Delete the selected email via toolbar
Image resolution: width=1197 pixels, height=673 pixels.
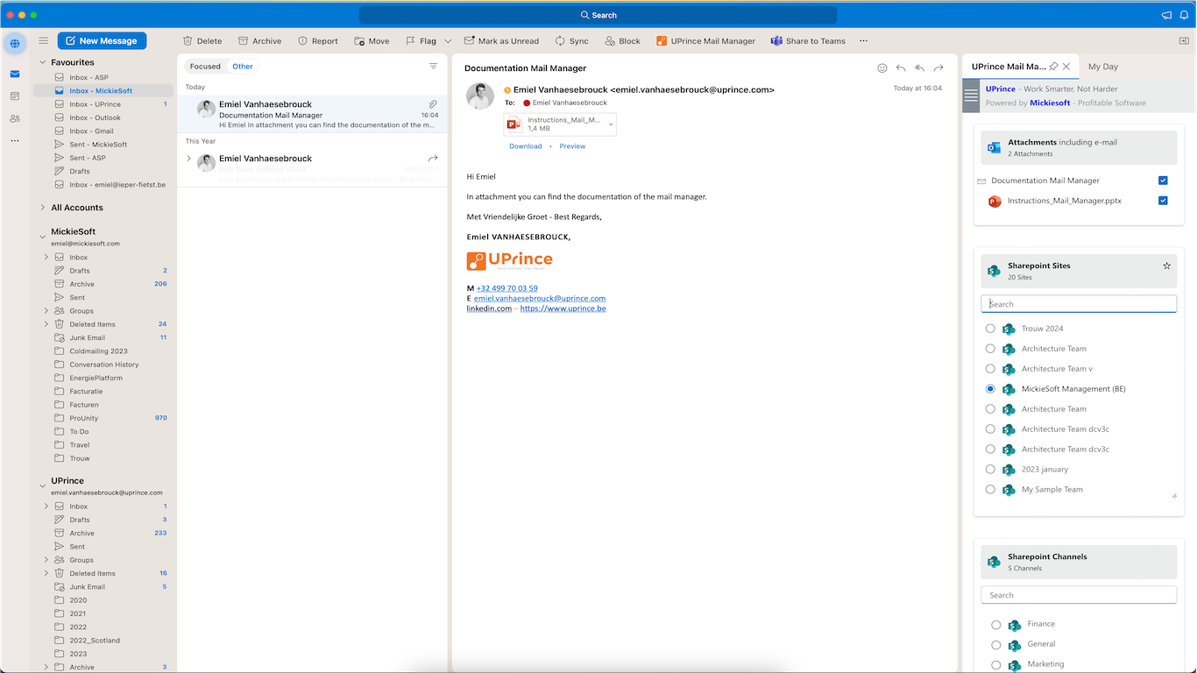[x=202, y=41]
